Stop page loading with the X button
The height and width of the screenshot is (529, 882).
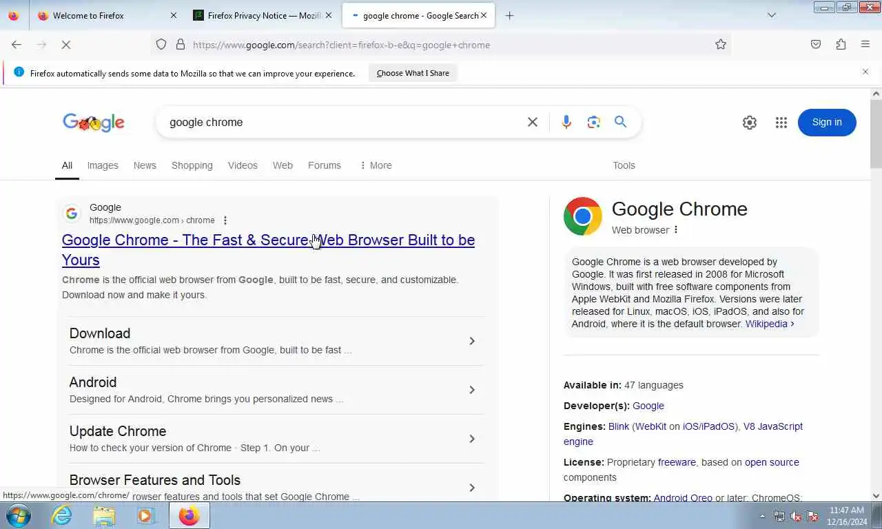click(x=66, y=45)
